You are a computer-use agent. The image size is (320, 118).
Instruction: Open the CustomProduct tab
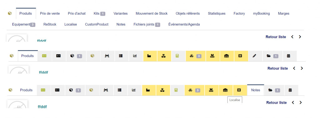pos(97,24)
